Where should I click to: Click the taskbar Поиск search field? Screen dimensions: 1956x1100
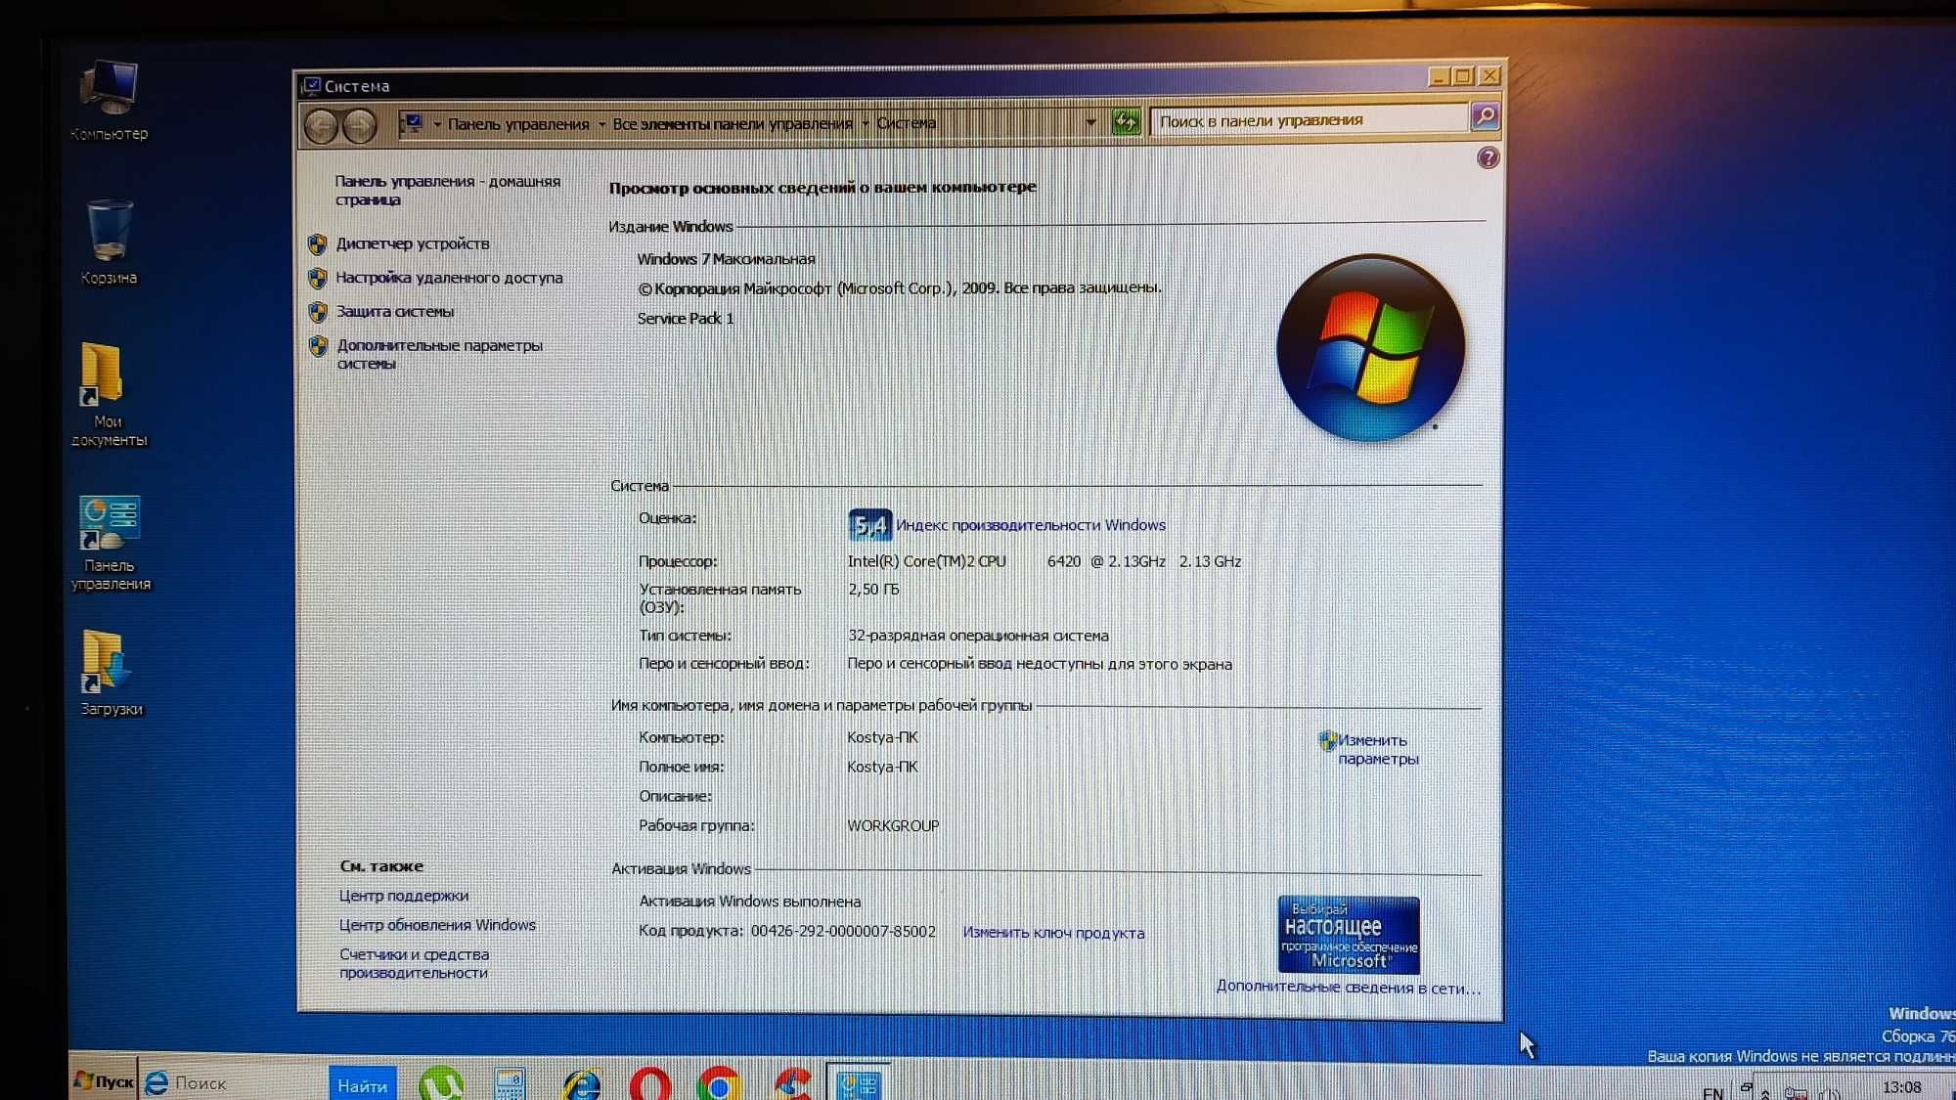tap(233, 1083)
